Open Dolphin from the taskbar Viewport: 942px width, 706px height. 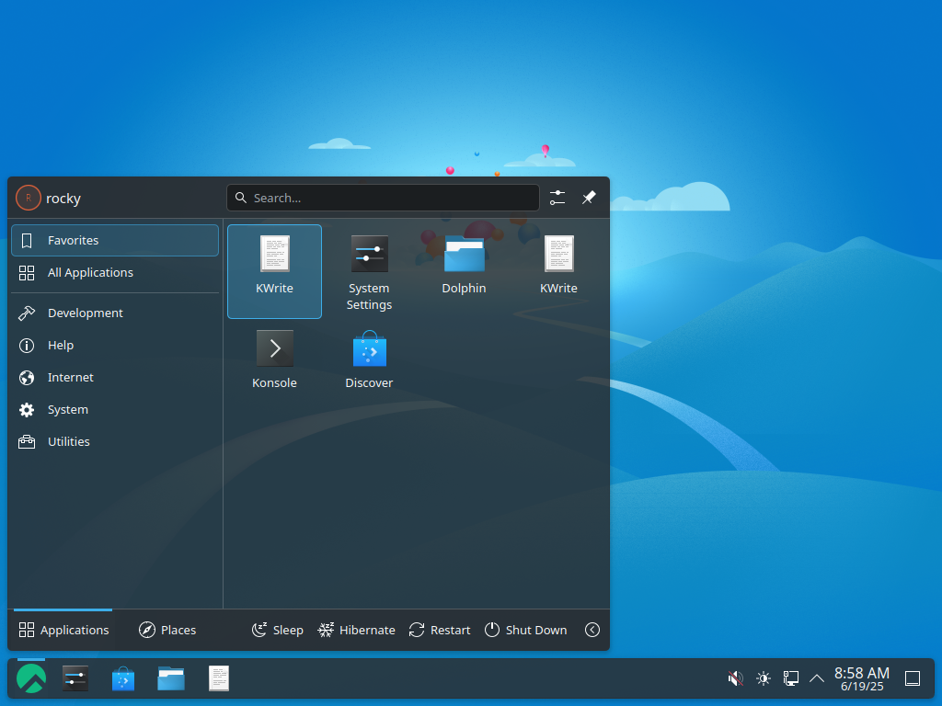[170, 678]
